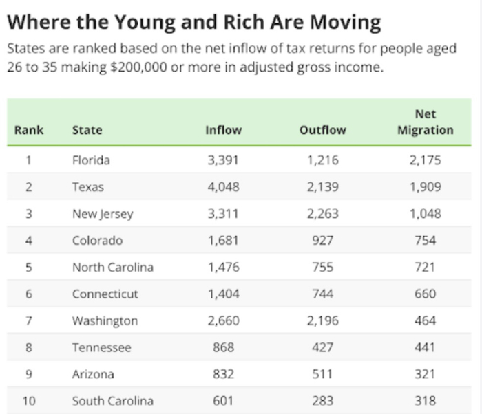482x414 pixels.
Task: Select the Colorado state cell
Action: point(97,241)
